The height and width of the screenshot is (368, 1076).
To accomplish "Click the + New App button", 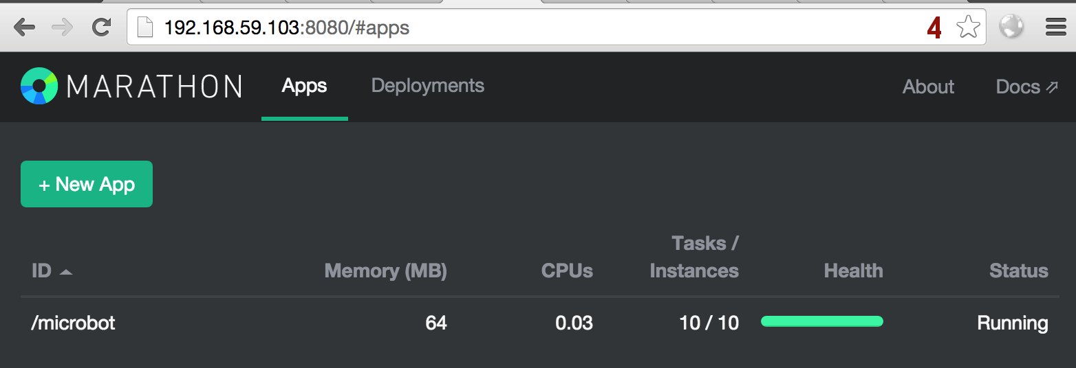I will click(x=87, y=184).
